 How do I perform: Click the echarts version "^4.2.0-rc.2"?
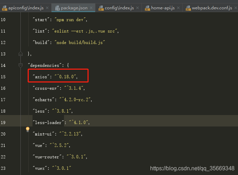pyautogui.click(x=75, y=99)
